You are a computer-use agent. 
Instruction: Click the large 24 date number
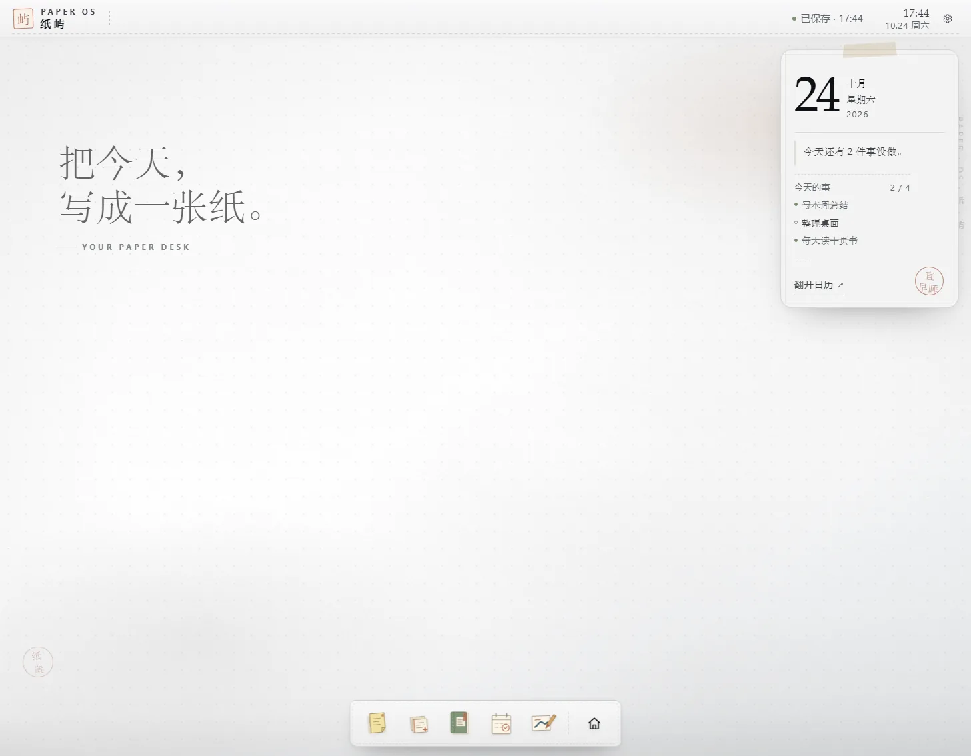pos(817,95)
